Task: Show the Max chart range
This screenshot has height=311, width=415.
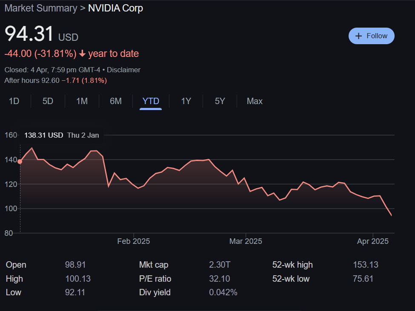Action: (255, 101)
